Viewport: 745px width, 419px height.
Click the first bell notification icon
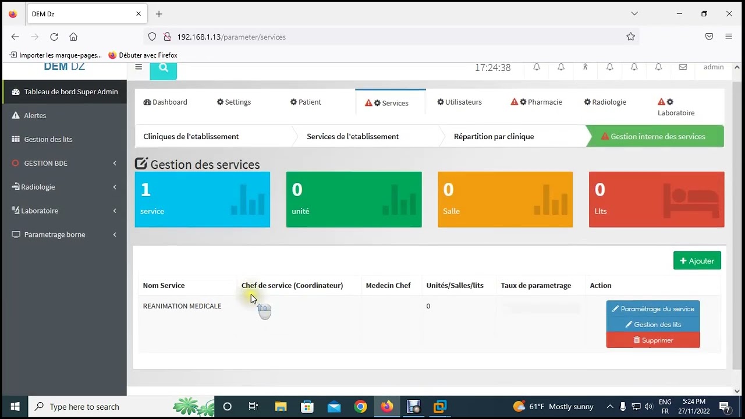coord(537,67)
